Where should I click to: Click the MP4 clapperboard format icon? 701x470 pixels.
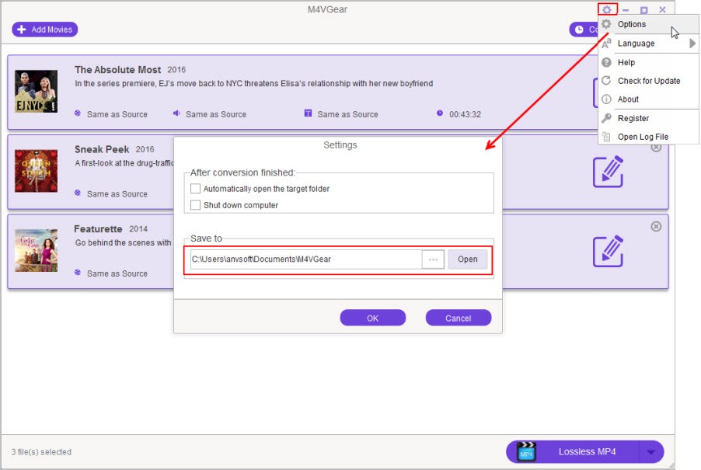pos(526,451)
